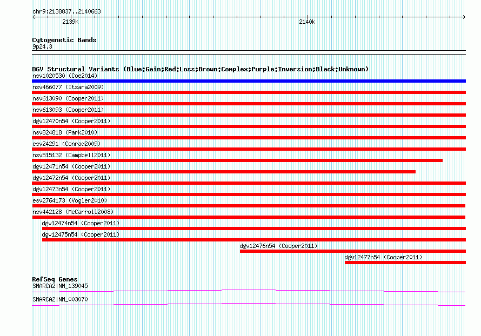Click the SMARCA2 NM_139045 magenta transcript line

click(249, 291)
